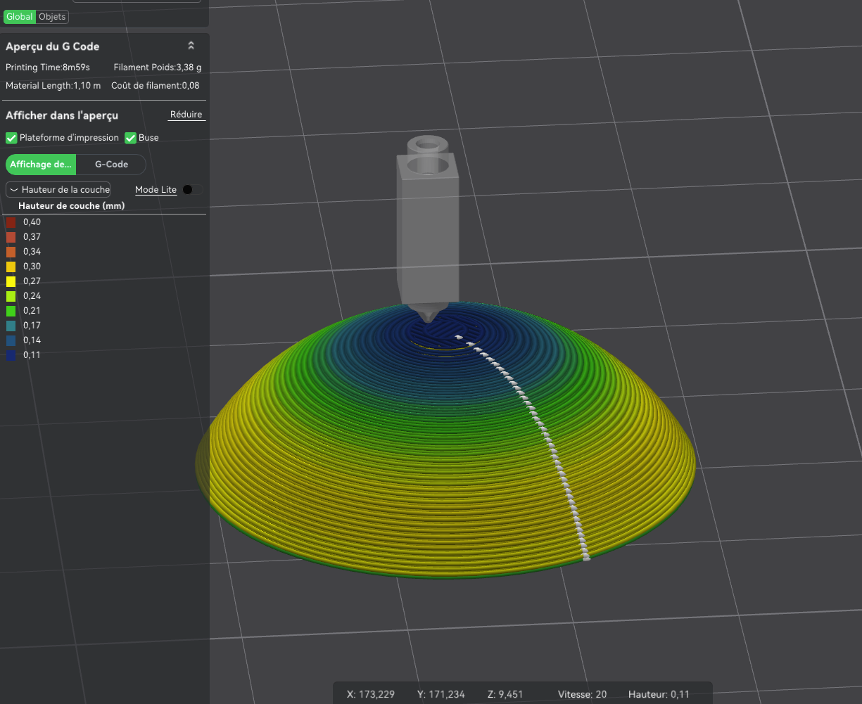The width and height of the screenshot is (862, 704).
Task: Click the 0,21 green legend swatch
Action: click(x=11, y=311)
